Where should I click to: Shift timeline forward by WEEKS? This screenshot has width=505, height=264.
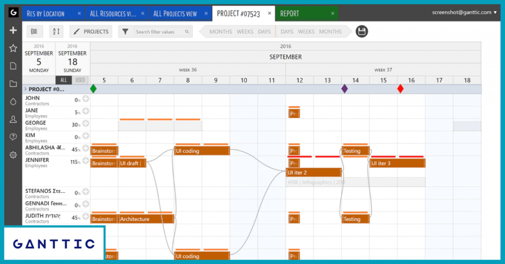[306, 32]
